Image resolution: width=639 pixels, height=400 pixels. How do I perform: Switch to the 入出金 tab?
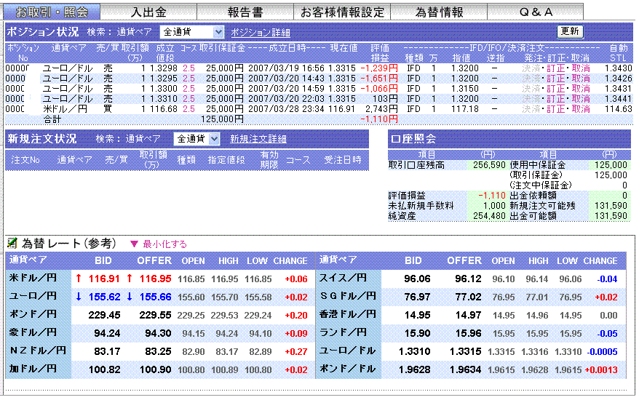click(x=148, y=12)
